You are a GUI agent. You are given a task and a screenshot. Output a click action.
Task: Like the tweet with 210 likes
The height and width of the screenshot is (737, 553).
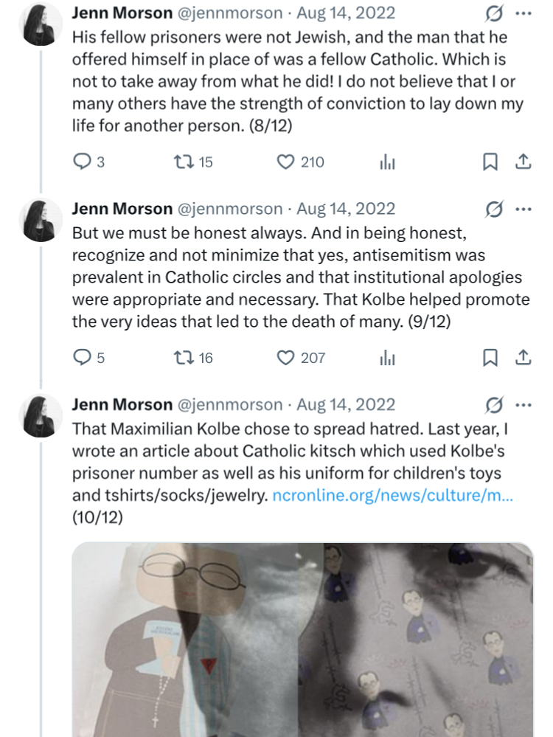[285, 162]
